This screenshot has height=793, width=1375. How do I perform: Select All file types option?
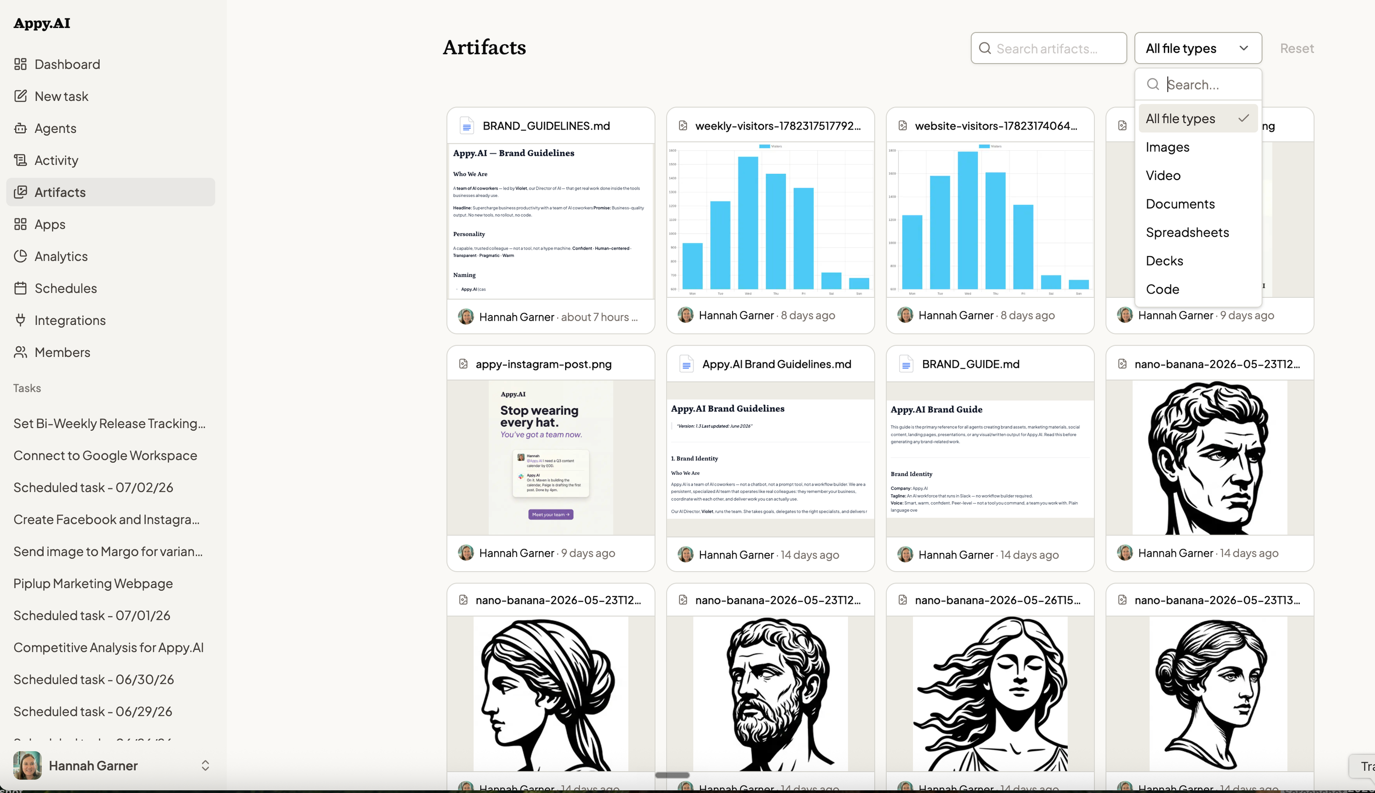[1198, 118]
